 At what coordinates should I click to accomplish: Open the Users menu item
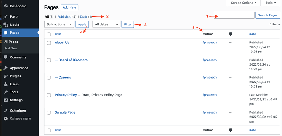tap(14, 84)
